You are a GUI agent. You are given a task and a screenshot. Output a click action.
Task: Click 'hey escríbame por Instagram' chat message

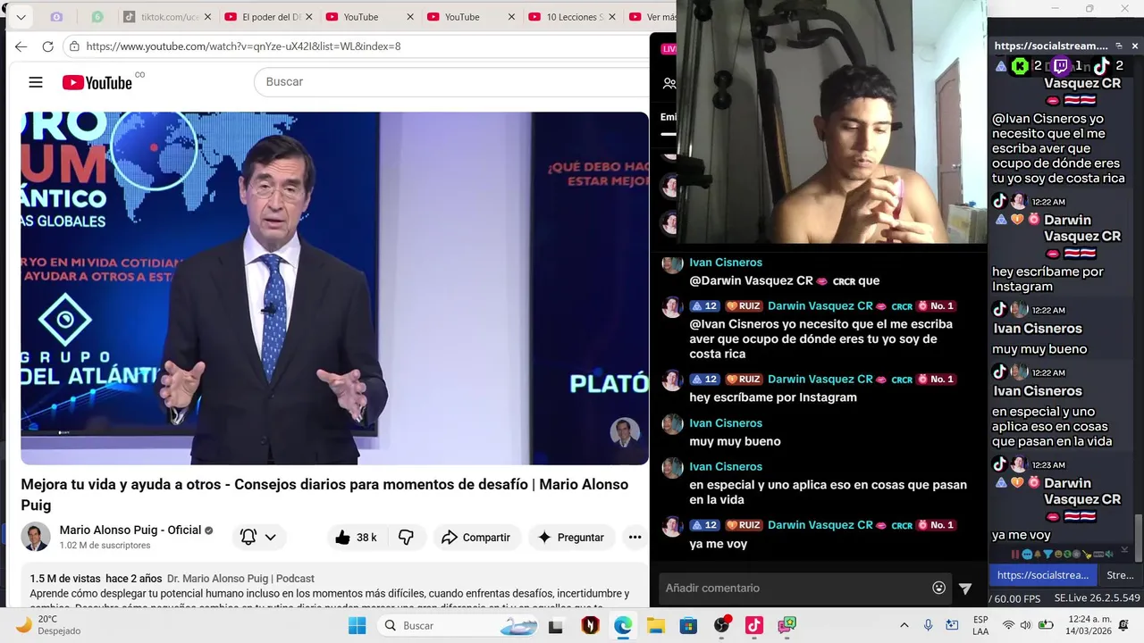click(x=773, y=397)
